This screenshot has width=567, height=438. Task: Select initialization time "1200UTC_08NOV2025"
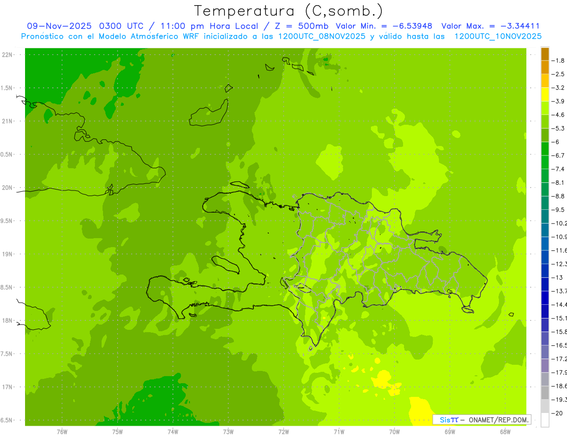pos(321,36)
